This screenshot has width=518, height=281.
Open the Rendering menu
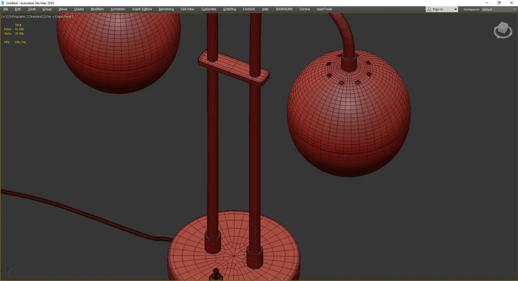(166, 9)
